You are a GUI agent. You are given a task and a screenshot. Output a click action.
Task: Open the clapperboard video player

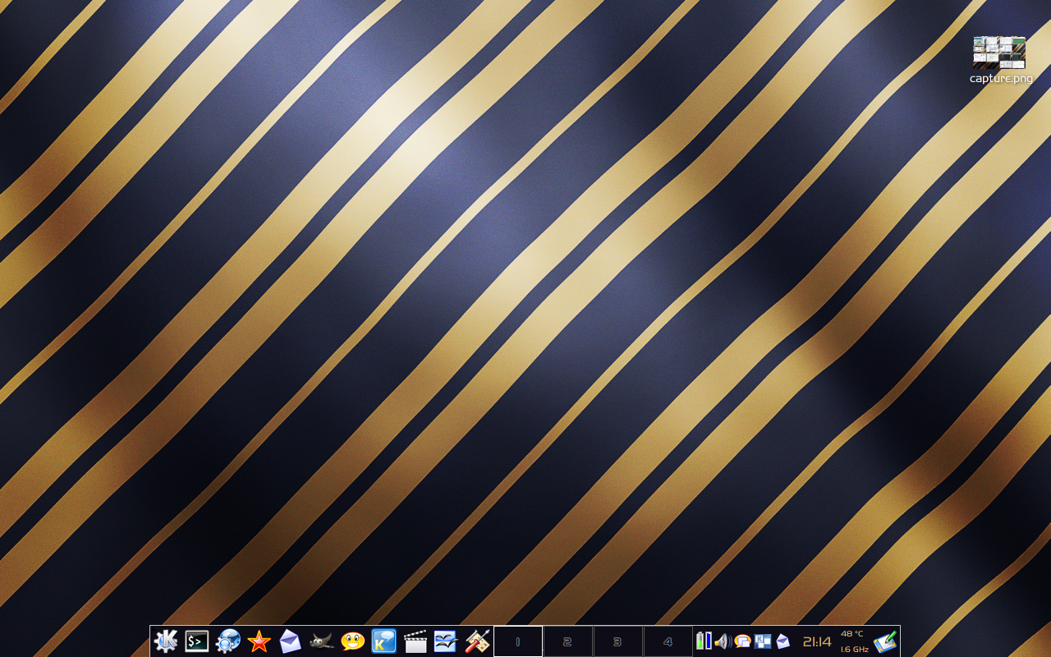(415, 641)
